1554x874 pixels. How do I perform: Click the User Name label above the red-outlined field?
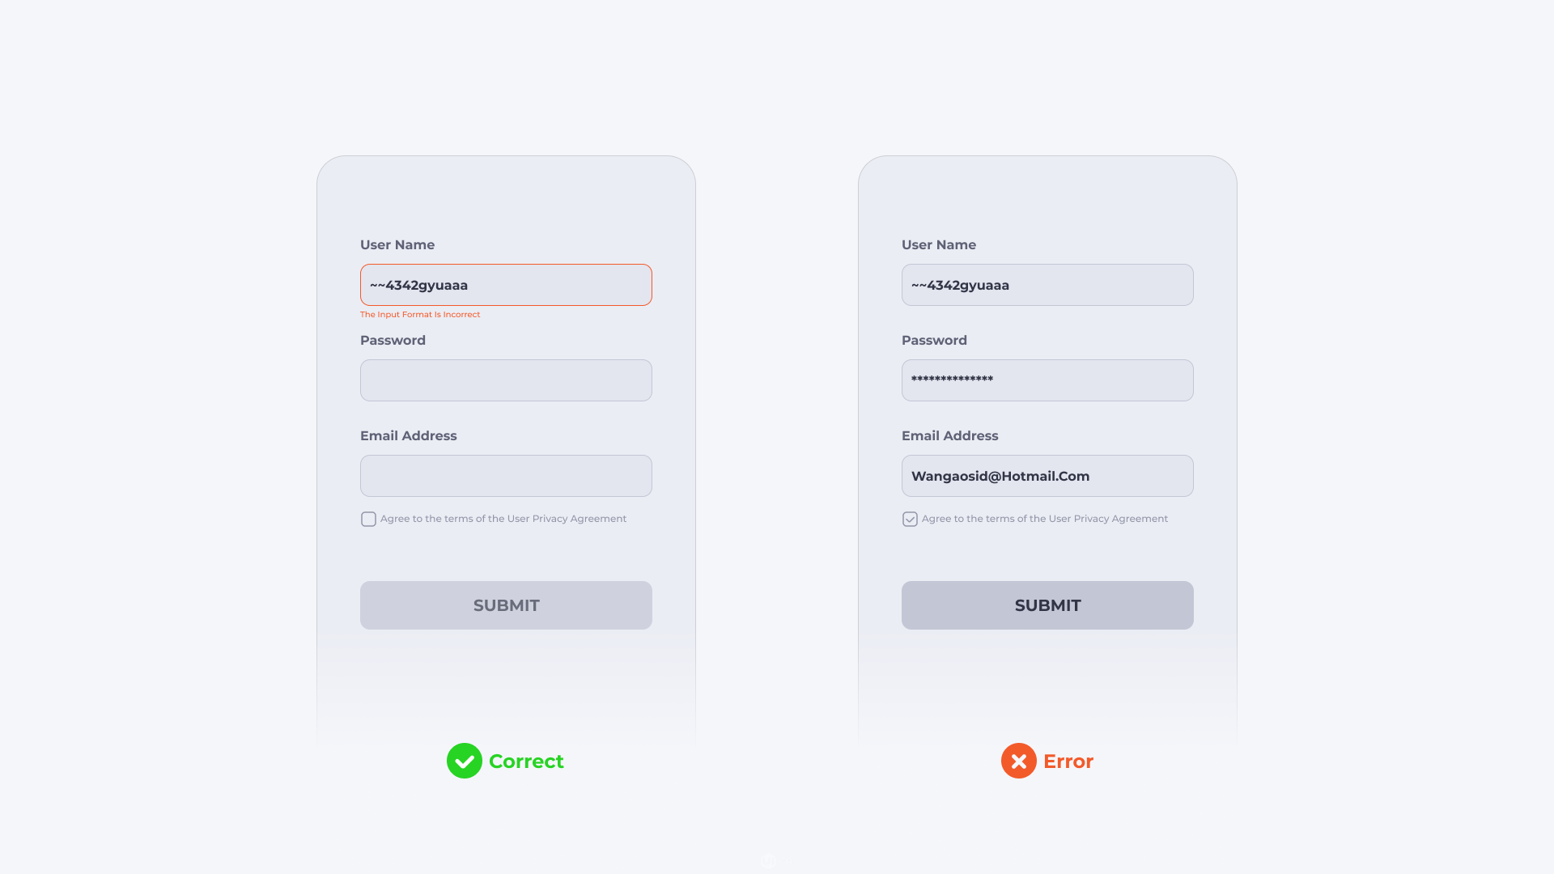(x=397, y=245)
